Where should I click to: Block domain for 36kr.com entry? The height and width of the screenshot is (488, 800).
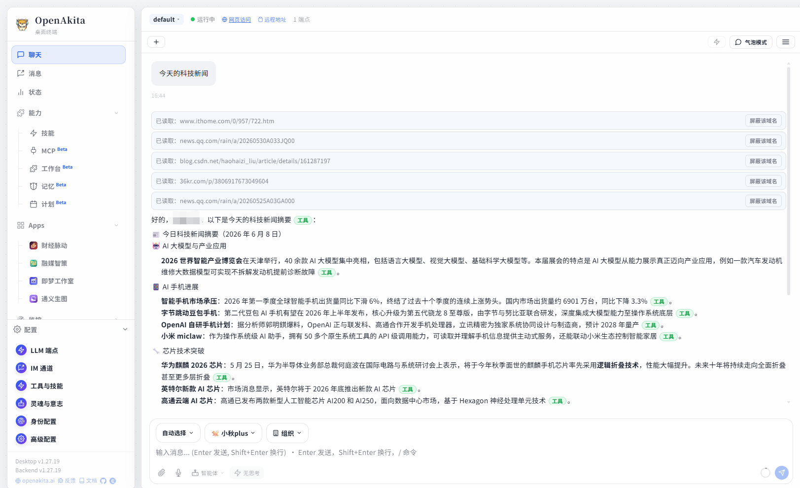(x=763, y=181)
